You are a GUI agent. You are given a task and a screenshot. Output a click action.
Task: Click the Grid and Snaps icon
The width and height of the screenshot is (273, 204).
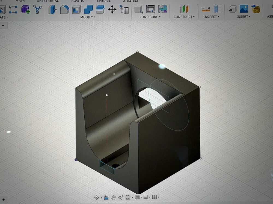tap(146, 197)
